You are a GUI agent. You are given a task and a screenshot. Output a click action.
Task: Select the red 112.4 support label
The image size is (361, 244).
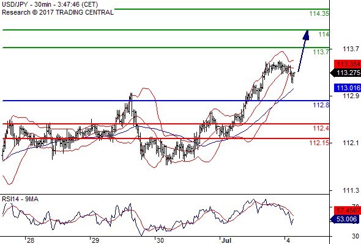tap(321, 128)
